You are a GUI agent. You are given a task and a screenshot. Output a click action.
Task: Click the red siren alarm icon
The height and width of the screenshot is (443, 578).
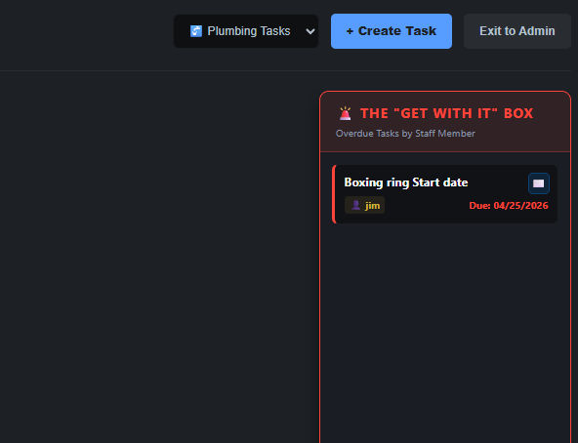(x=345, y=113)
